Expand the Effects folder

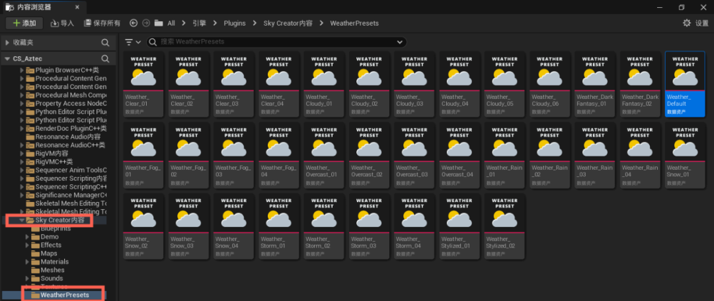point(27,245)
